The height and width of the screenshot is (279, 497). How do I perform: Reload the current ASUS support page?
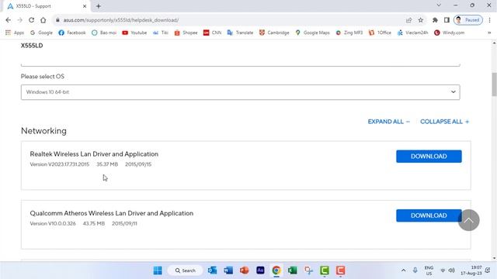(31, 20)
